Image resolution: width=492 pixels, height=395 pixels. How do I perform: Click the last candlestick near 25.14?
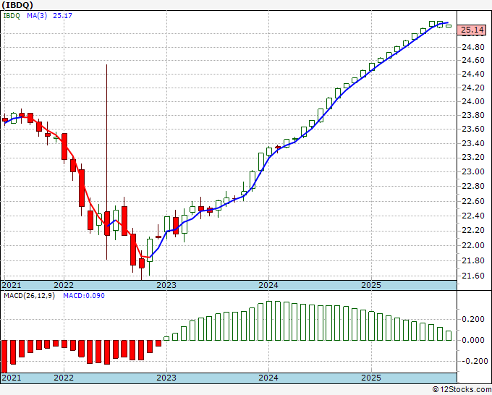tap(449, 26)
